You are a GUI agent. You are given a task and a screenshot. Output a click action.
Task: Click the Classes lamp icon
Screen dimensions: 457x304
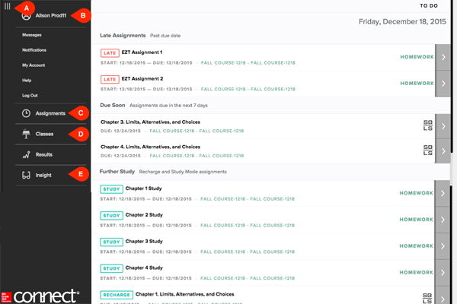pyautogui.click(x=26, y=135)
